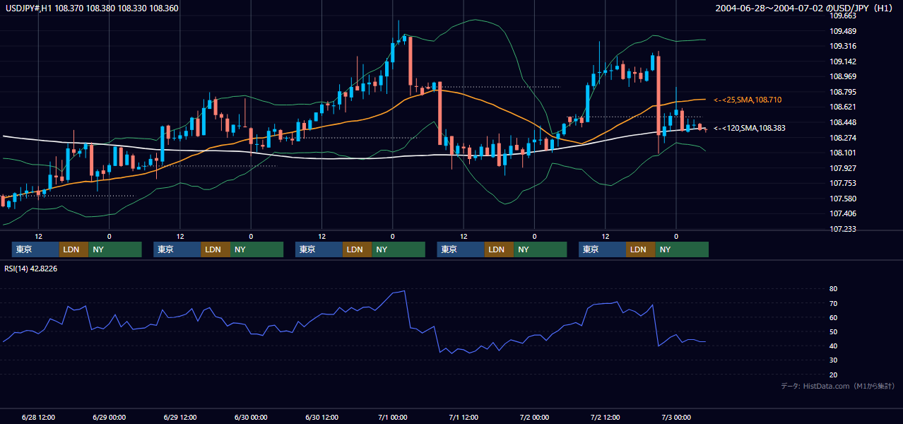Click the 25 SMA 108.710 orange label
Screen dimensions: 903x424
tap(748, 100)
